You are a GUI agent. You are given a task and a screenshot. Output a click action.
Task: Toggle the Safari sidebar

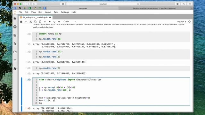coord(34,4)
